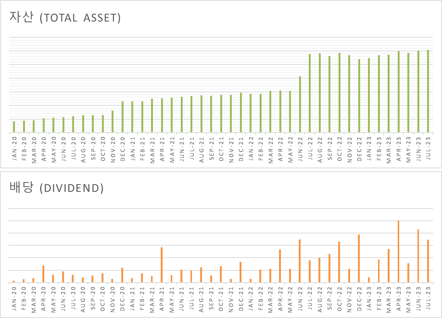Screen dimensions: 442x318
Task: Select the orange JUN-23 bar in Dividend chart
Action: tap(418, 256)
